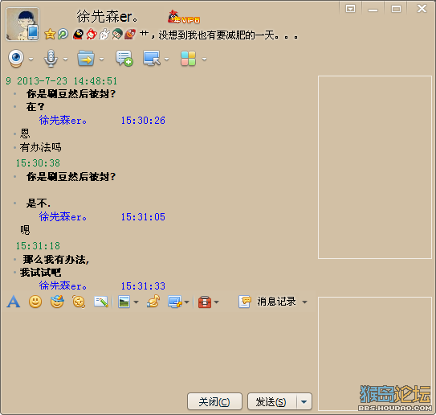
Task: Click the timestamp 15:31:05
Action: [143, 216]
